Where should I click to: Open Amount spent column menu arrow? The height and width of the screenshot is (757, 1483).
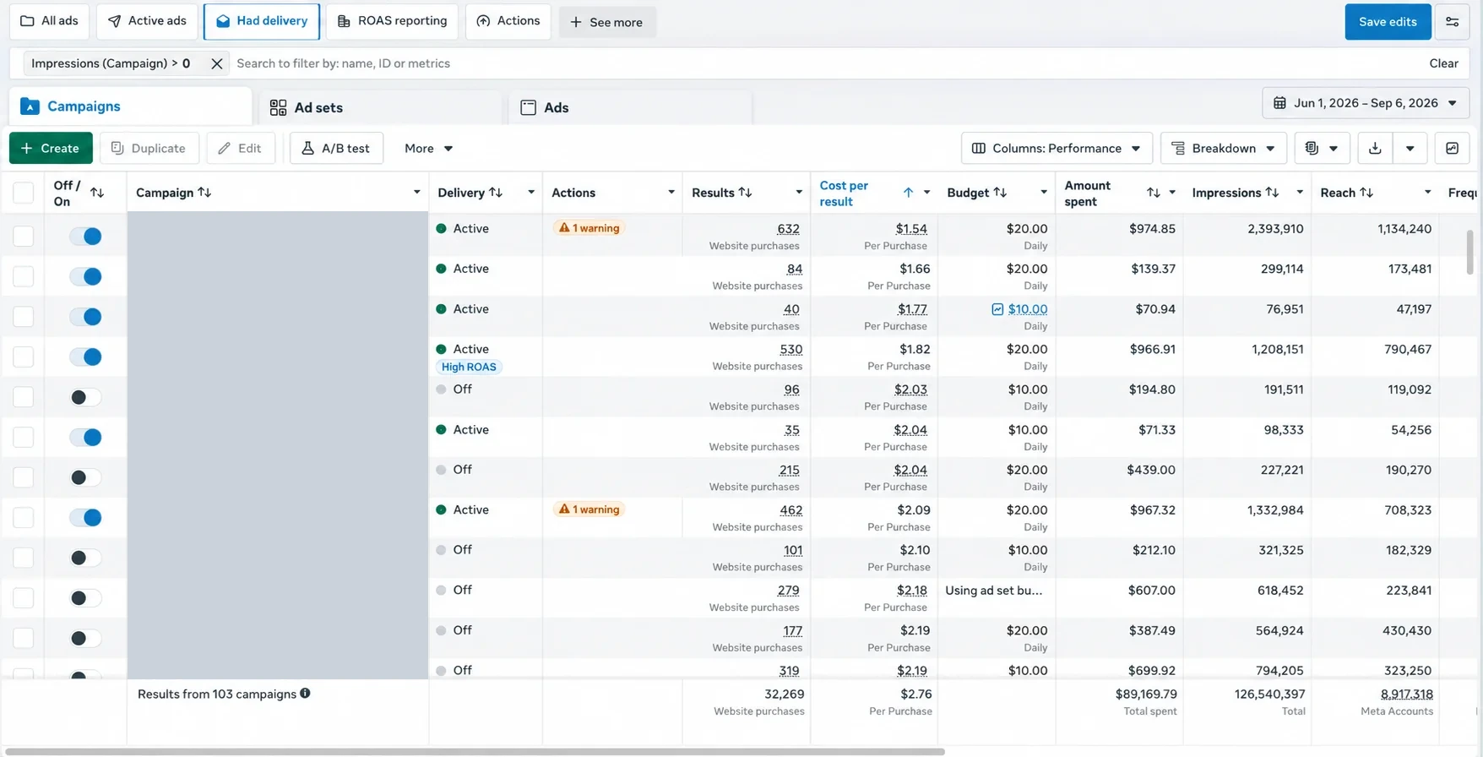tap(1172, 193)
